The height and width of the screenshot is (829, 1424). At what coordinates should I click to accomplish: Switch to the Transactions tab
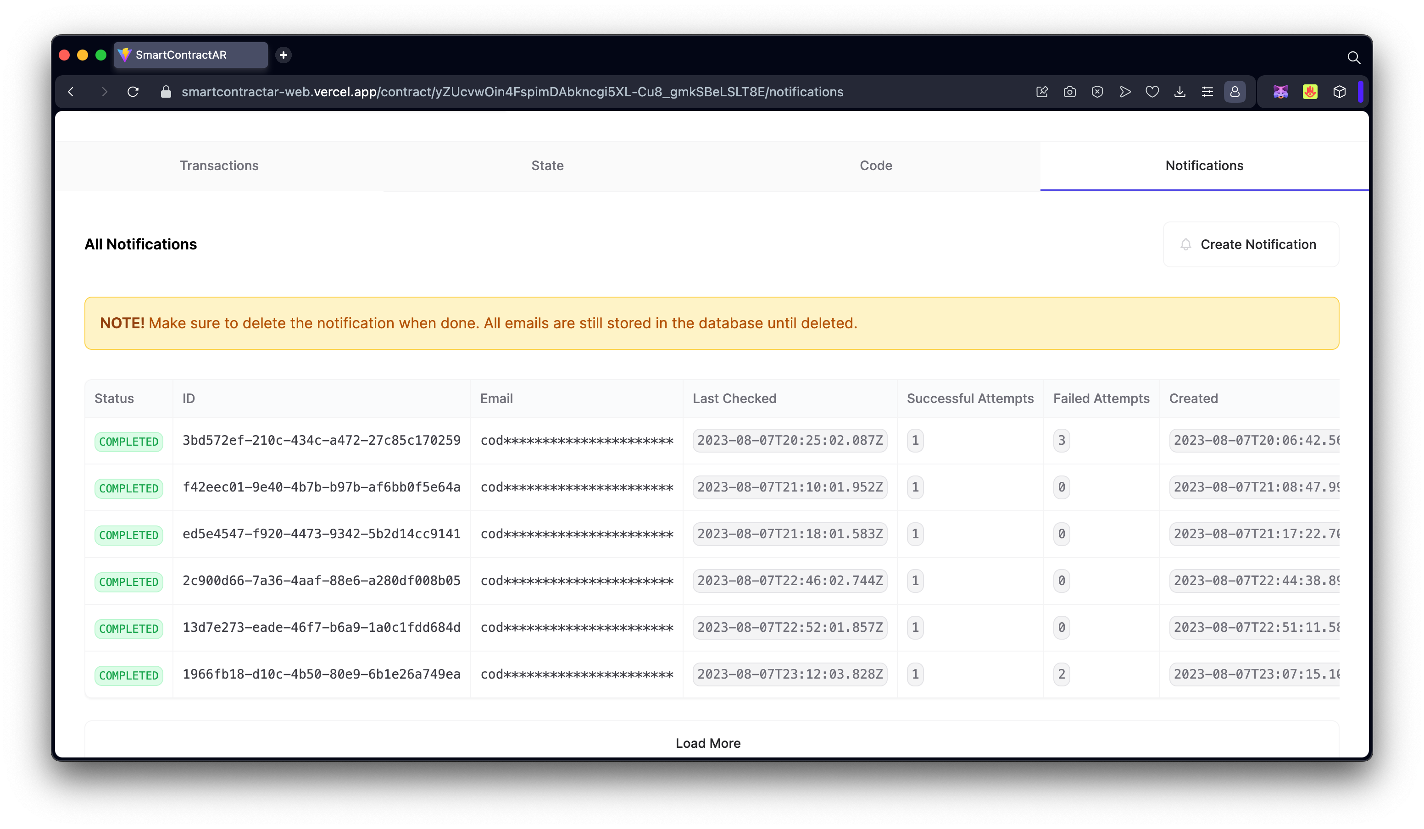[219, 166]
